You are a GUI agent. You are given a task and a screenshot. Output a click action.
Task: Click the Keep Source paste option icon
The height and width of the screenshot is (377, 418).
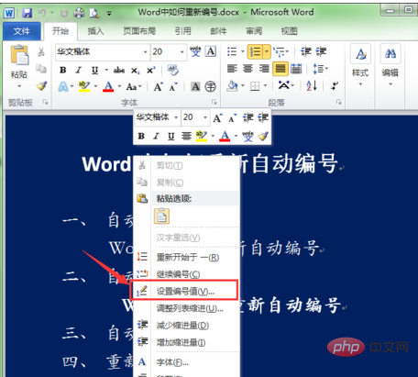coord(162,216)
